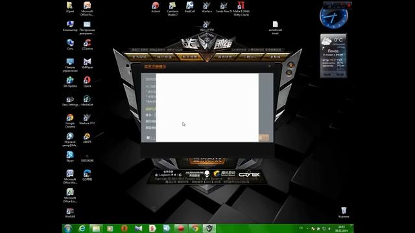Open the third golden launcher navigation tab

point(189,57)
